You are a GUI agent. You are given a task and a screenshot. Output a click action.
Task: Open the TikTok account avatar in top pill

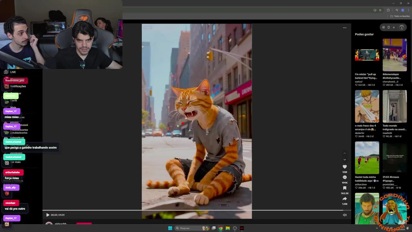tap(402, 27)
